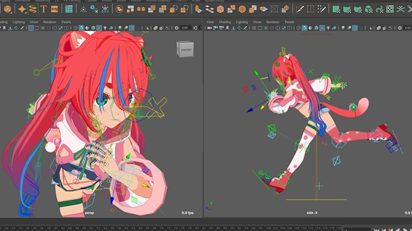Open Renderer menu in the side panel
Screen dimensions: 412x231
point(273,22)
